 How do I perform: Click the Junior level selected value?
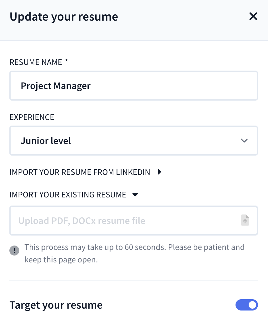pos(46,141)
